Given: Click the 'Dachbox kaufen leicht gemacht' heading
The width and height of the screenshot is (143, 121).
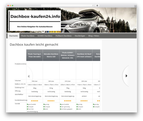Looking at the screenshot, I should [34, 45].
